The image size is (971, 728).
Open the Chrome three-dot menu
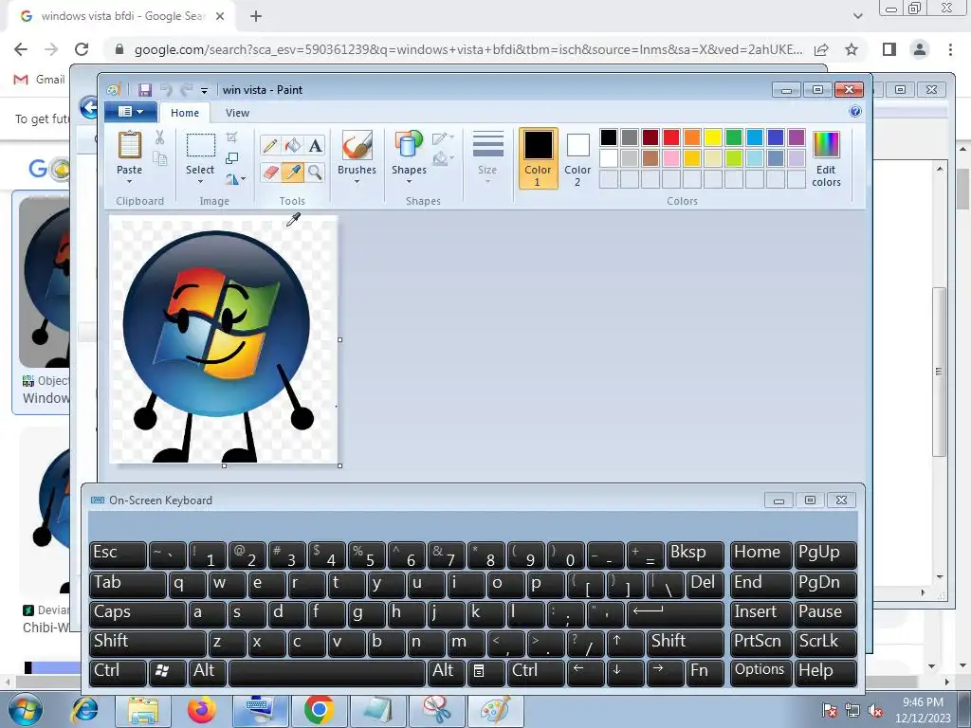(950, 49)
